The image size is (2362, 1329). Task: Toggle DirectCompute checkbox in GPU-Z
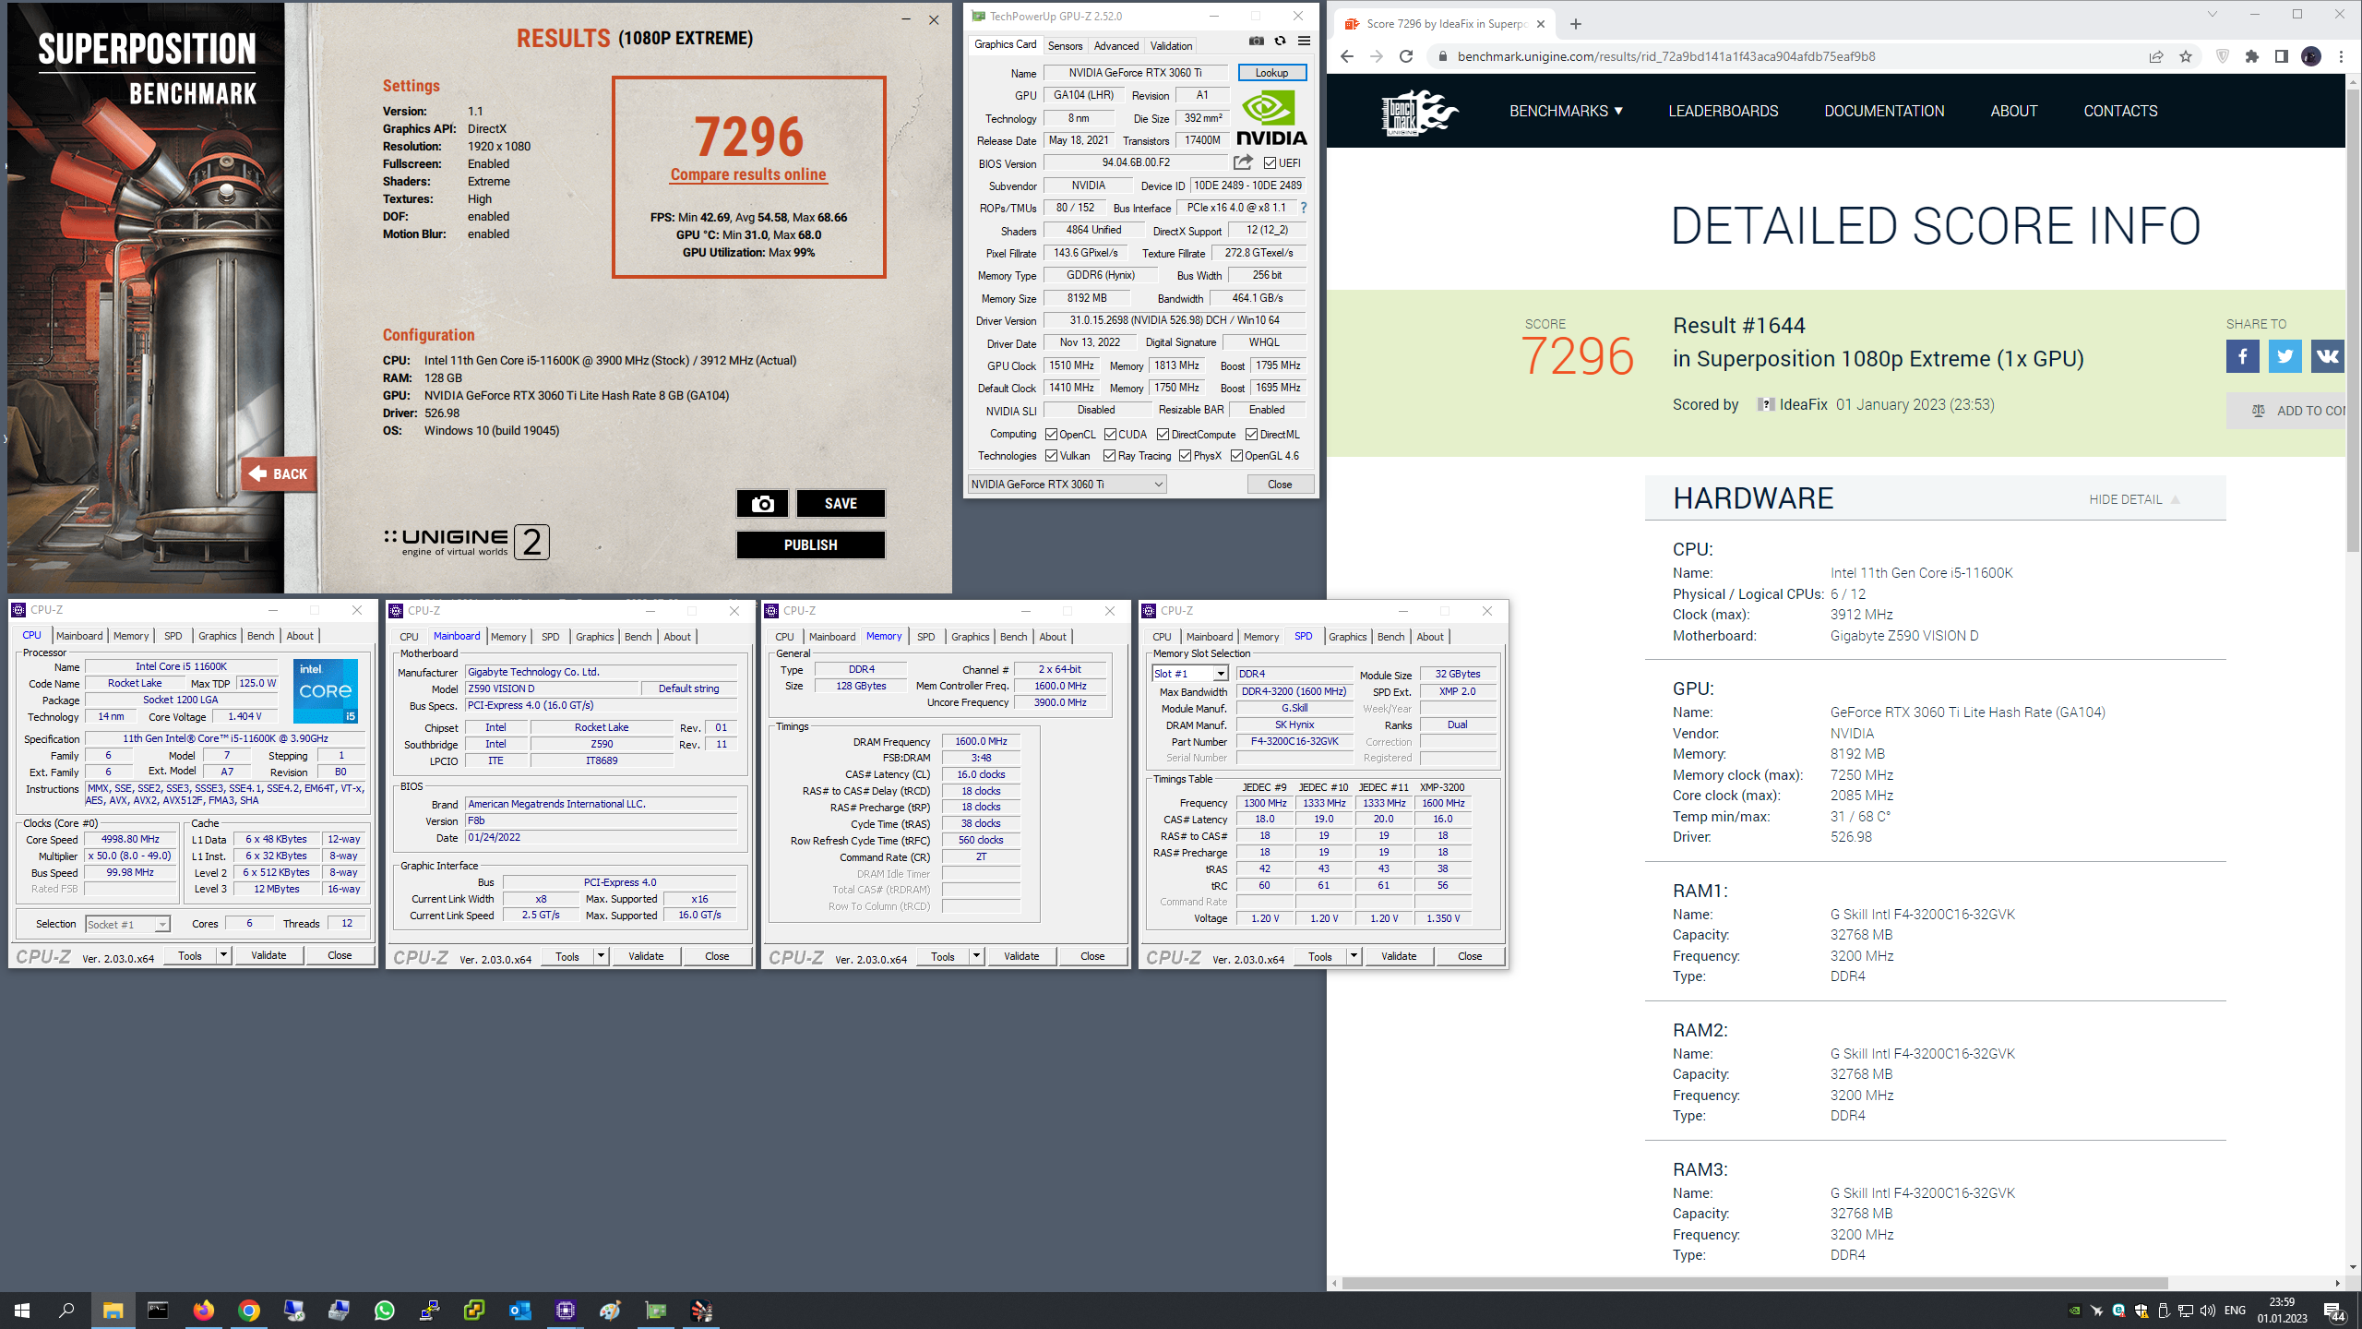pos(1163,435)
